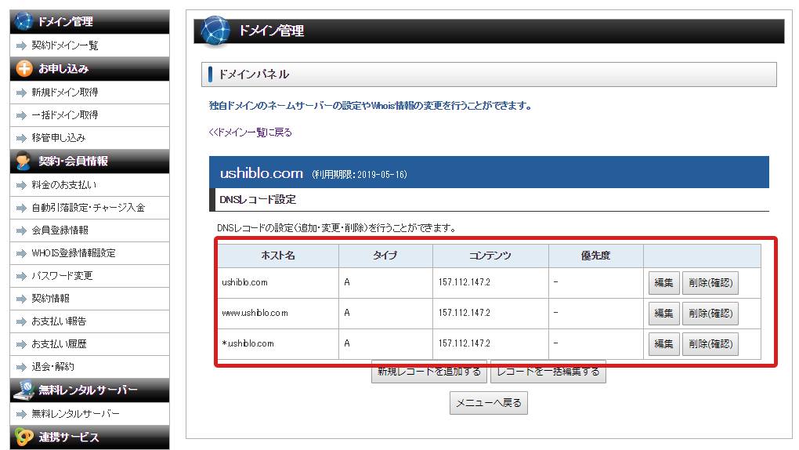Click arrow icon next to WHOIS登録情報設定
Image resolution: width=799 pixels, height=450 pixels.
pos(21,253)
